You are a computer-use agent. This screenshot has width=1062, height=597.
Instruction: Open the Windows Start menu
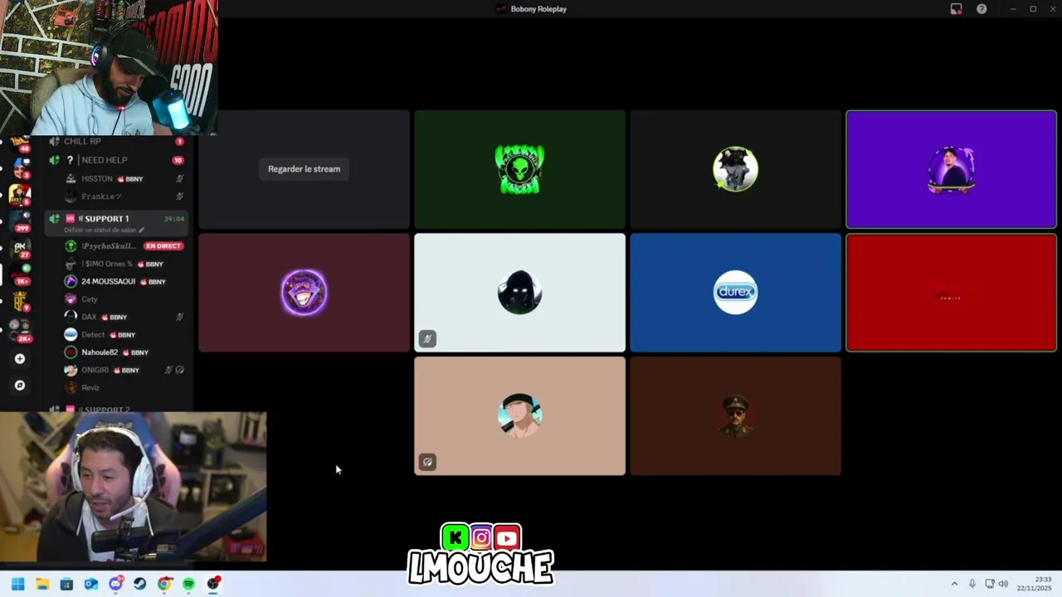[x=18, y=584]
